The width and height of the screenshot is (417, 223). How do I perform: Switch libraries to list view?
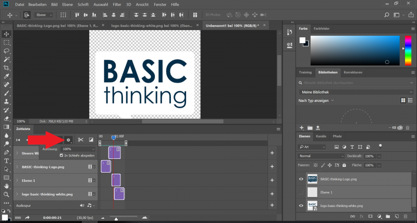pos(410,100)
